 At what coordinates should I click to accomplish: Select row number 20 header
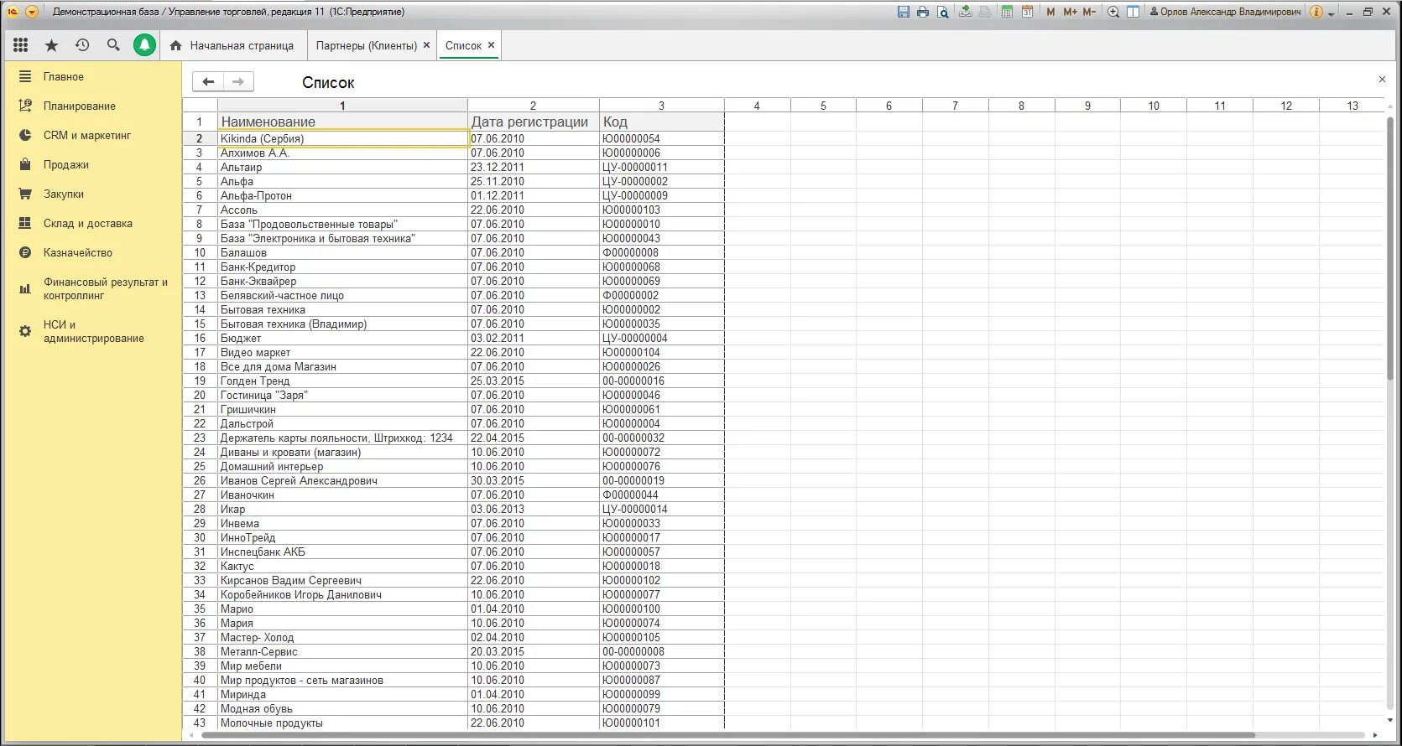click(200, 395)
